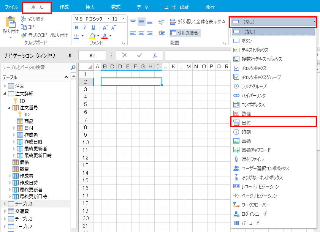Open the 挿入 ribbon tab

[x=90, y=7]
